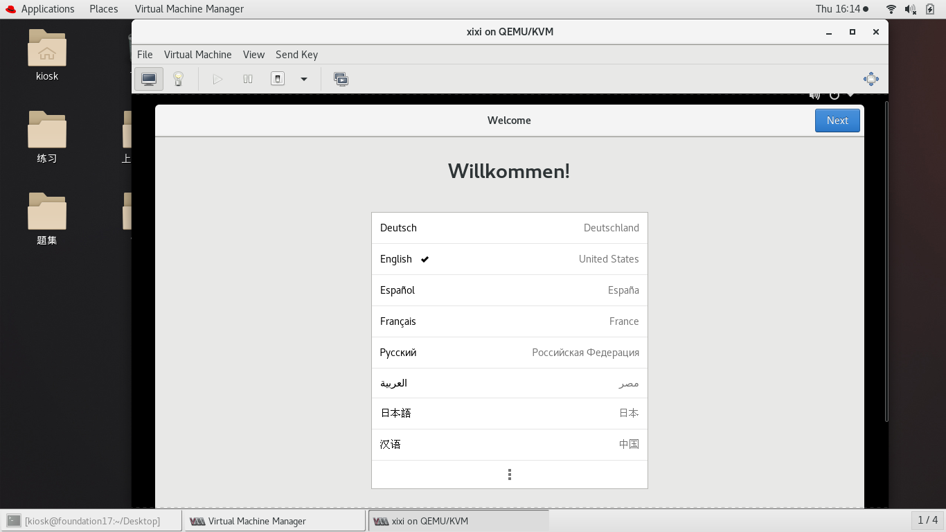The width and height of the screenshot is (946, 532).
Task: Select Русский language row
Action: (510, 353)
